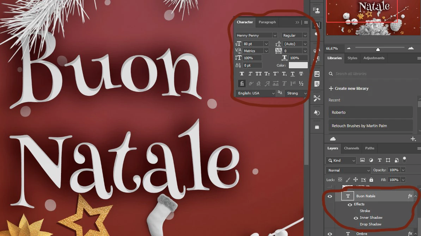Open the font size dropdown (80 pt)
This screenshot has width=421, height=236.
point(266,44)
